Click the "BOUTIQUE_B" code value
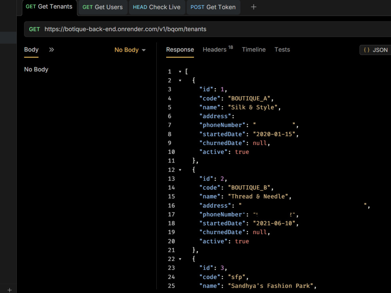Screen dimensions: 391x293 [x=249, y=188]
